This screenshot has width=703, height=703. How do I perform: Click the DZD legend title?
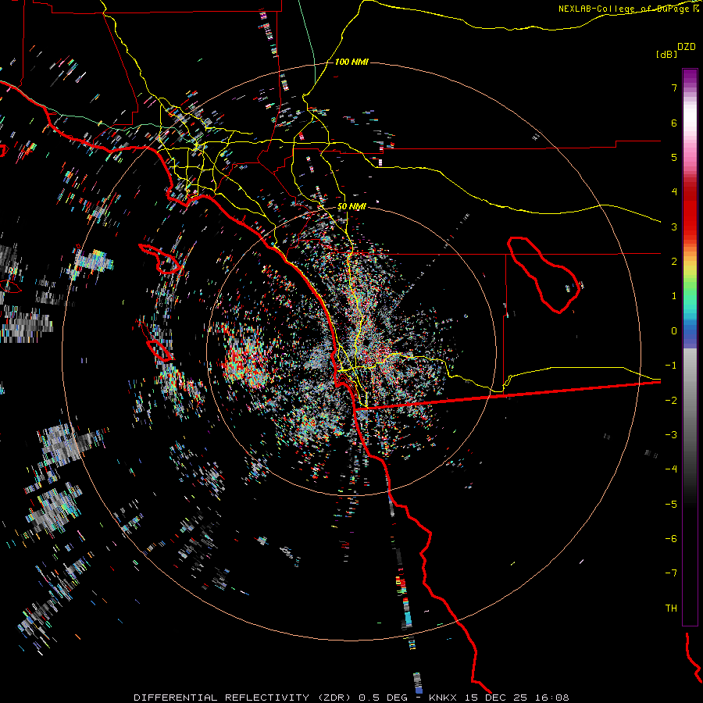pos(687,47)
